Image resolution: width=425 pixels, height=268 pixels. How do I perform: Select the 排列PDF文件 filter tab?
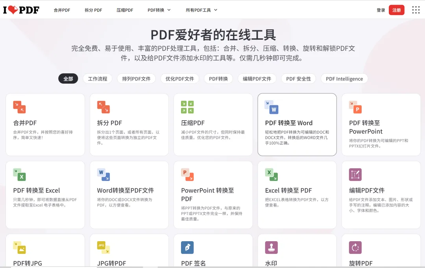[136, 79]
